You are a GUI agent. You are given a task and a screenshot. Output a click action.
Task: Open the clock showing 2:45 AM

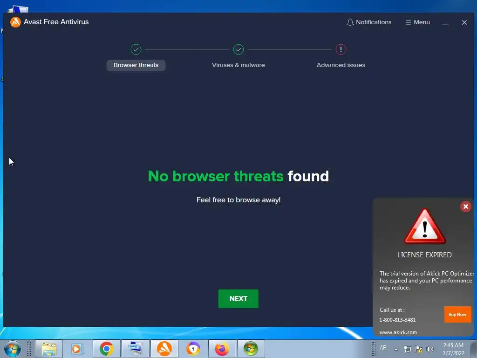click(x=453, y=349)
